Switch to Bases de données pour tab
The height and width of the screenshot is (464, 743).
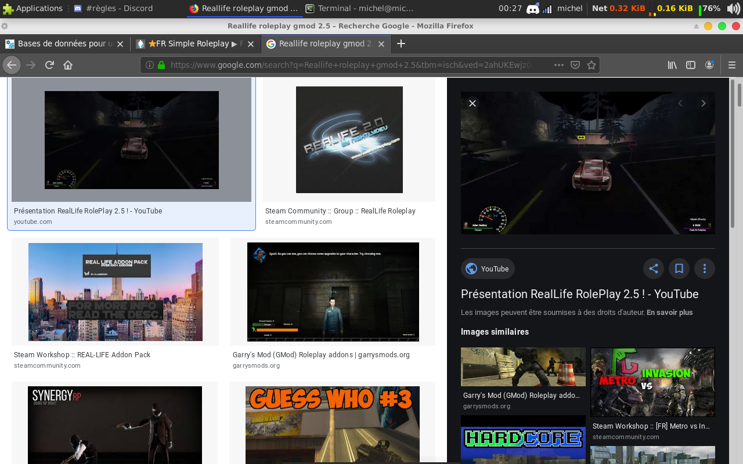(64, 43)
